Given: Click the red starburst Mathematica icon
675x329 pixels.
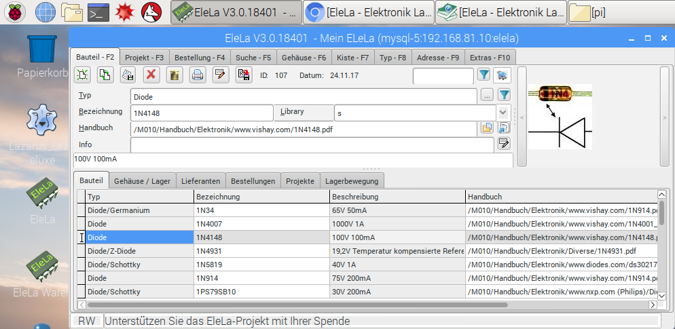Looking at the screenshot, I should (x=125, y=12).
